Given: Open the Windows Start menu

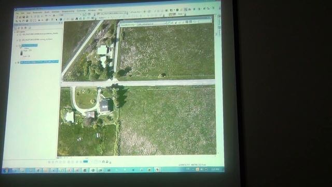Looking at the screenshot, I should click(6, 171).
